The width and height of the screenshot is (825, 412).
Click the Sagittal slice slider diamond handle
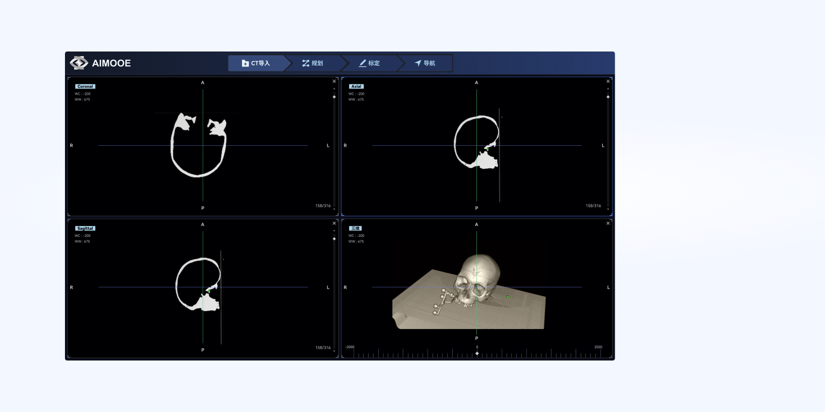(x=334, y=238)
